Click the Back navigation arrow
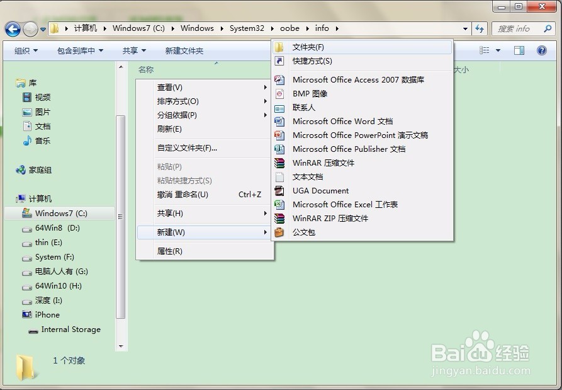 [13, 29]
